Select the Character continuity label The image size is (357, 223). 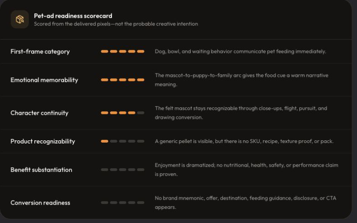coord(39,113)
